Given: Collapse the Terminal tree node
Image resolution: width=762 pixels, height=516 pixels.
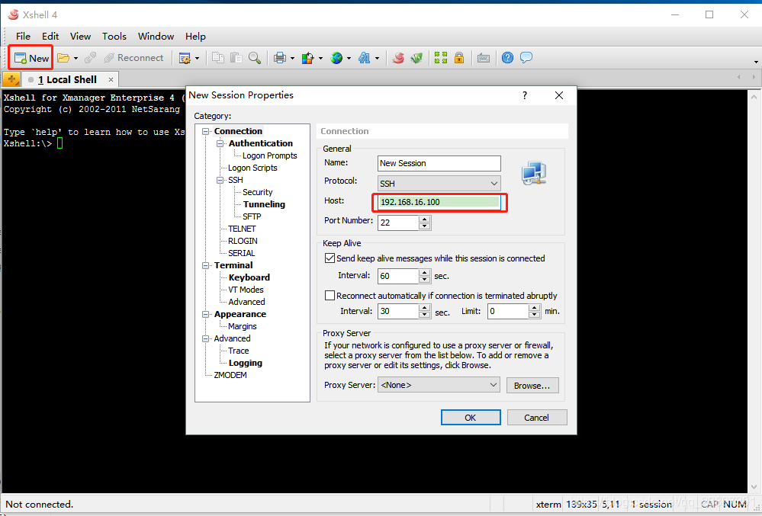Looking at the screenshot, I should coord(206,265).
